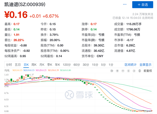157x114 pixels.
Task: Click the 1.43 y-axis label
Action: (x=6, y=75)
